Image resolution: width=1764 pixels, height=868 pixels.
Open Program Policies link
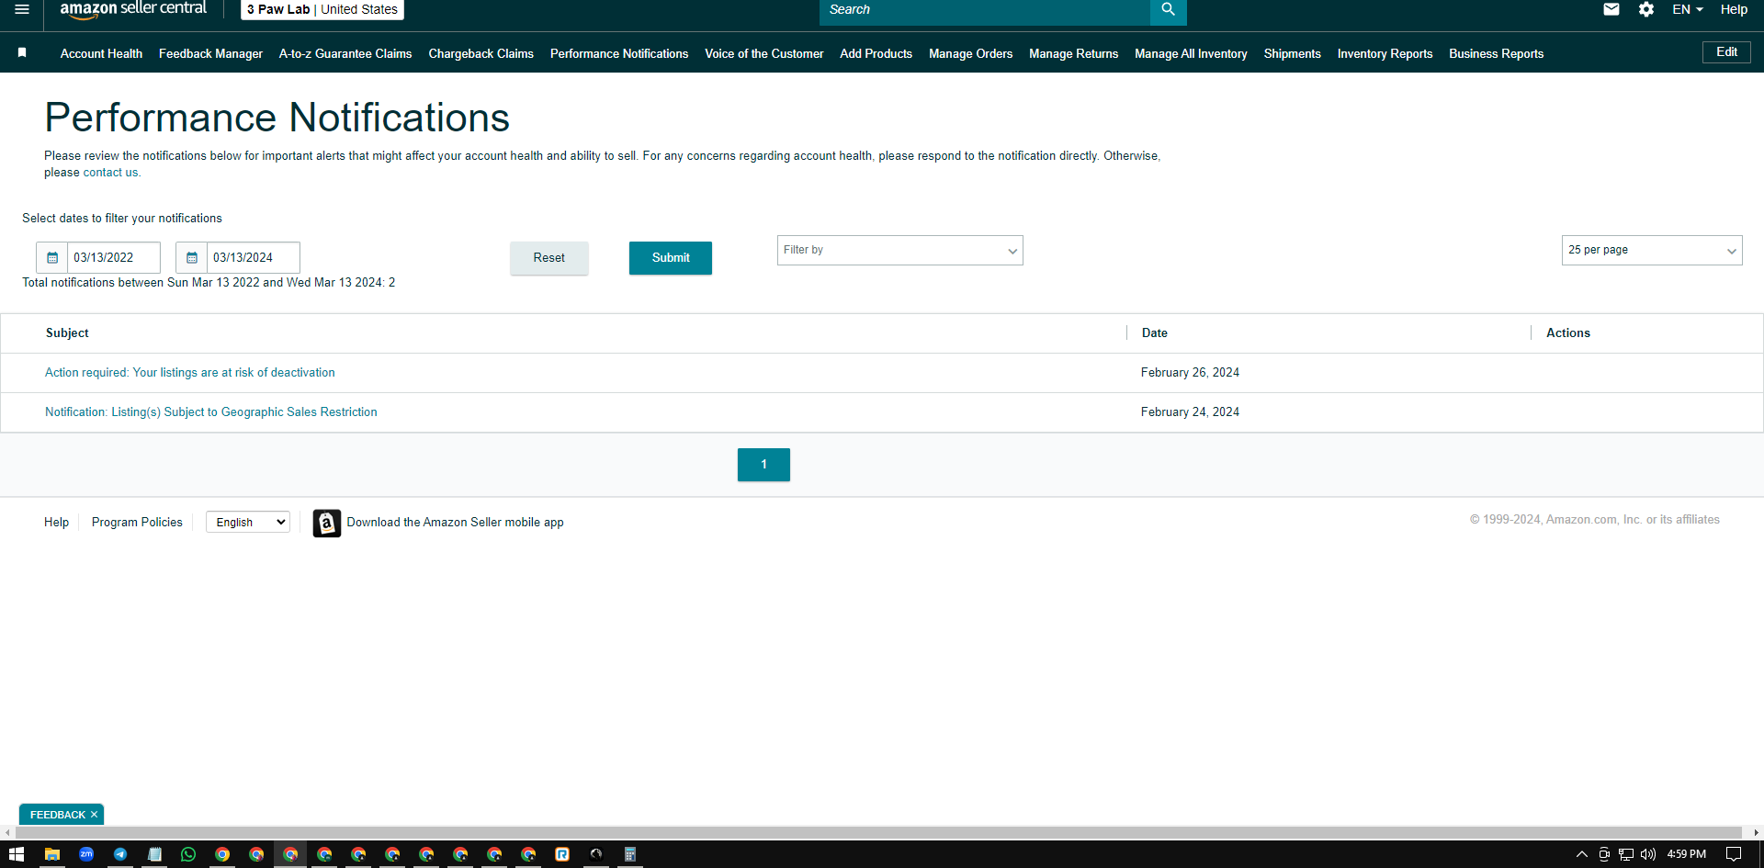click(x=137, y=523)
